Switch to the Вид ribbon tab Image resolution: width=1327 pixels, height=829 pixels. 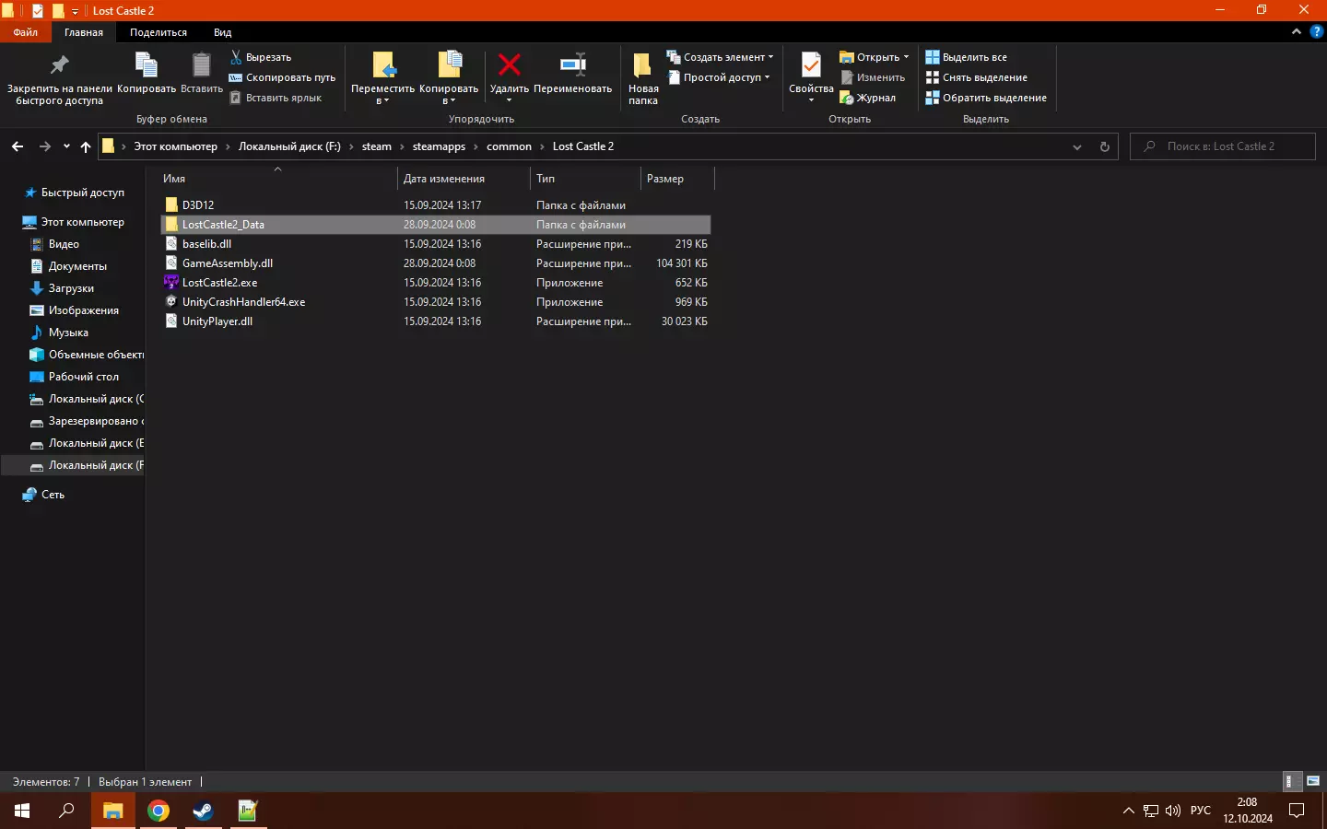point(223,32)
